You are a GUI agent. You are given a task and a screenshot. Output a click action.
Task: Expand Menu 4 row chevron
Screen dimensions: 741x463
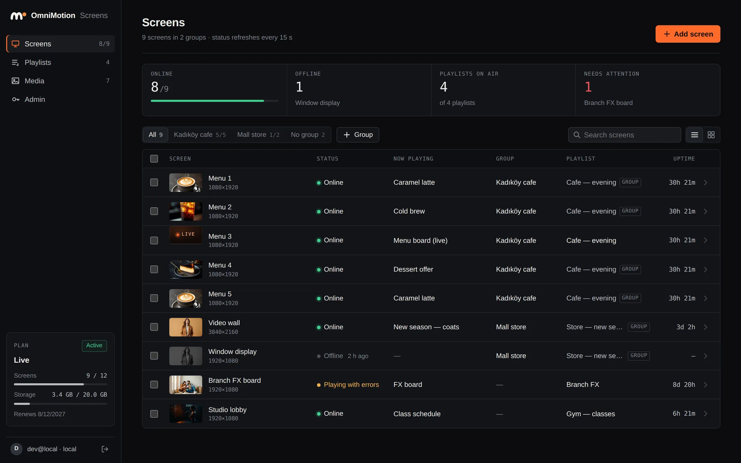(x=705, y=269)
